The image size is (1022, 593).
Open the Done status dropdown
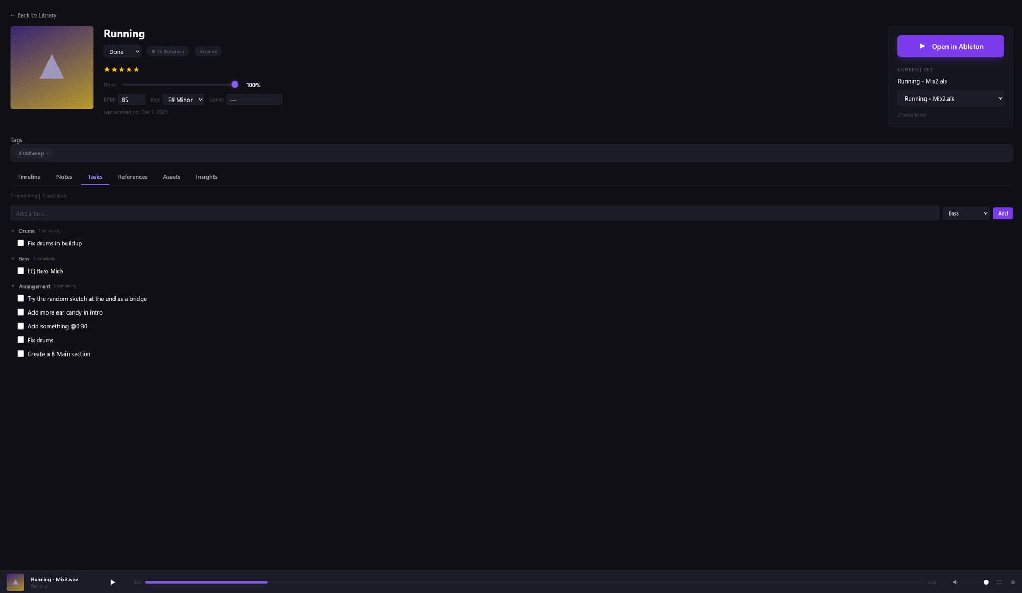coord(123,52)
